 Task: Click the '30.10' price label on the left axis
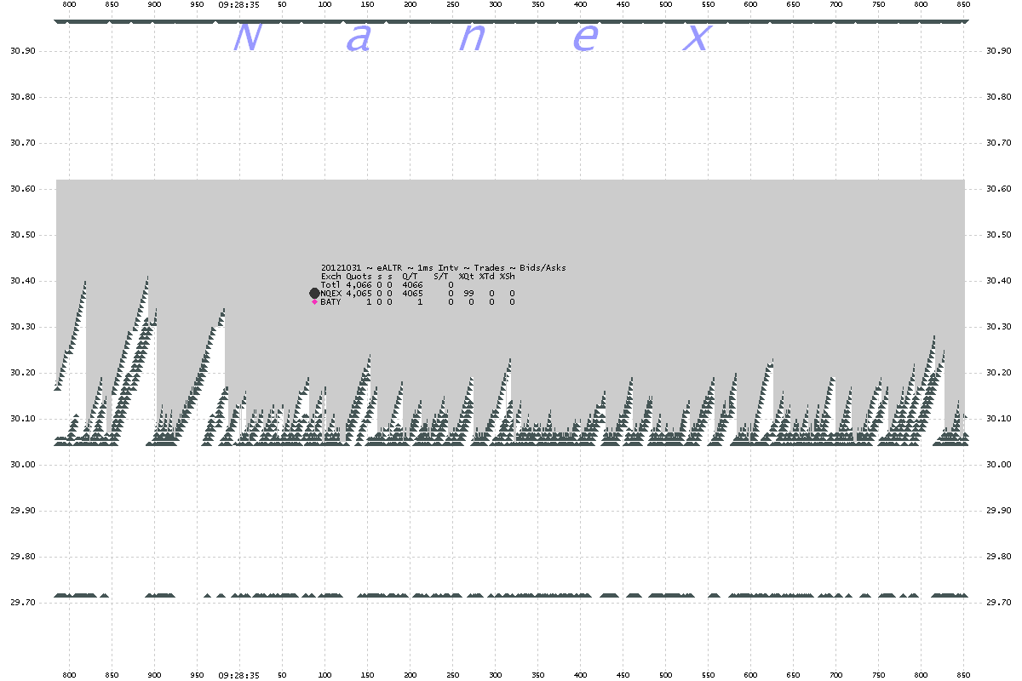23,419
